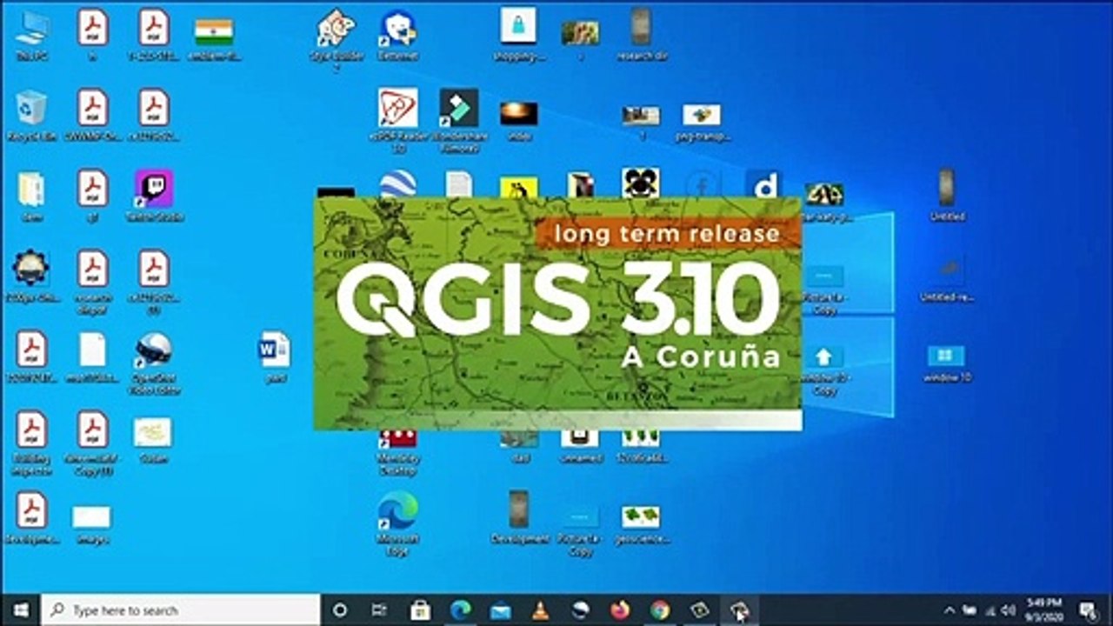Select the Untitled file at the desktop's right edge
This screenshot has height=626, width=1113.
(x=946, y=195)
